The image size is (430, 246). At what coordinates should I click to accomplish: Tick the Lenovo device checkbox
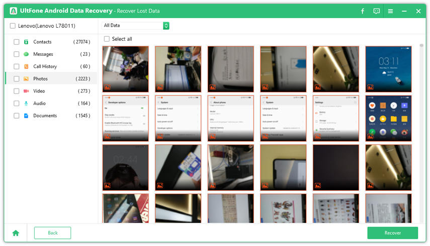[x=13, y=26]
